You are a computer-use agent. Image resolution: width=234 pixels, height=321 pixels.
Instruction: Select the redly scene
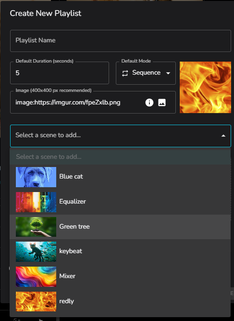point(120,302)
